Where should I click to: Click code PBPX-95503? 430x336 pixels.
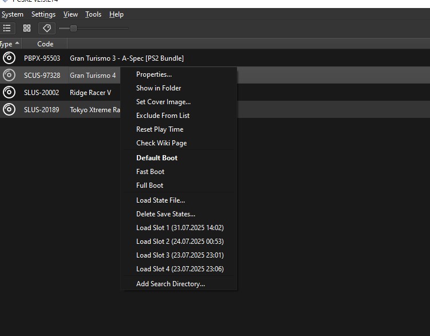42,58
